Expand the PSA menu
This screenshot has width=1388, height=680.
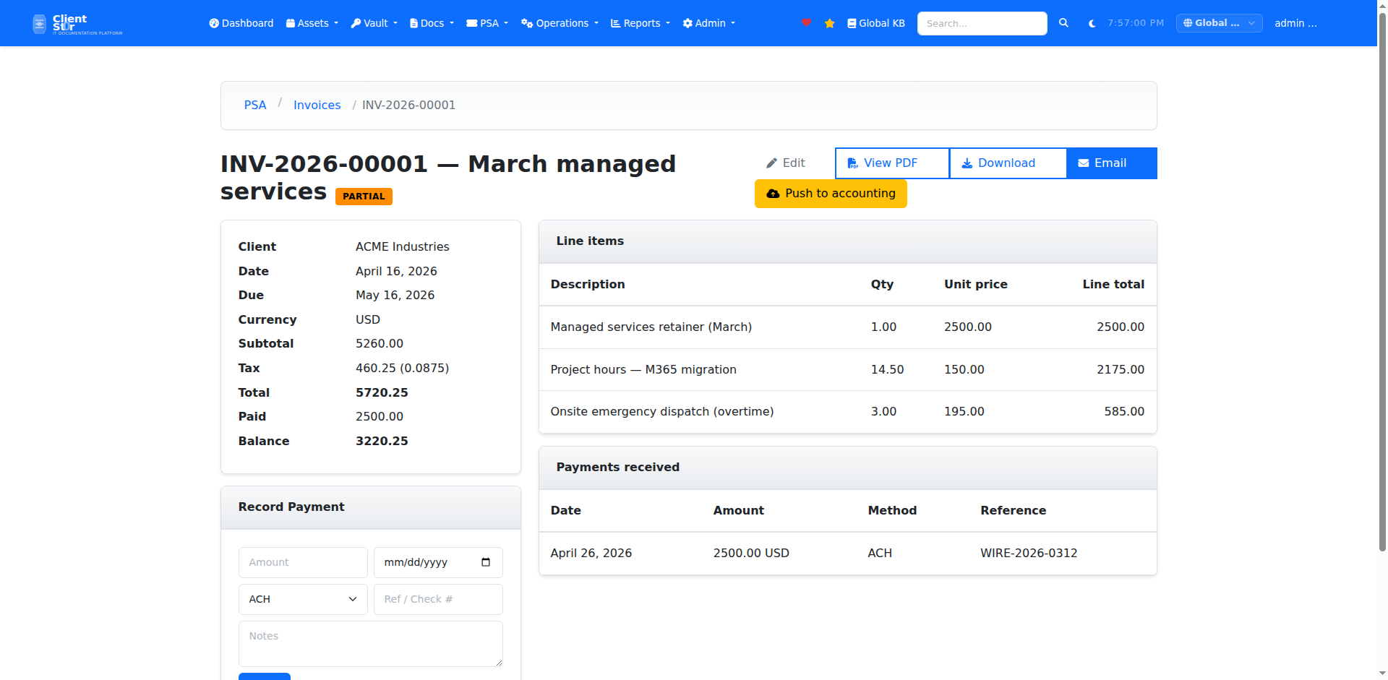pyautogui.click(x=487, y=23)
